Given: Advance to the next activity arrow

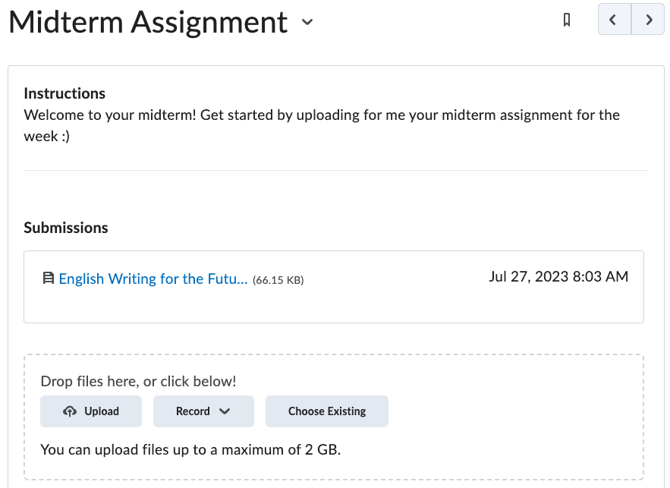Looking at the screenshot, I should coord(649,20).
